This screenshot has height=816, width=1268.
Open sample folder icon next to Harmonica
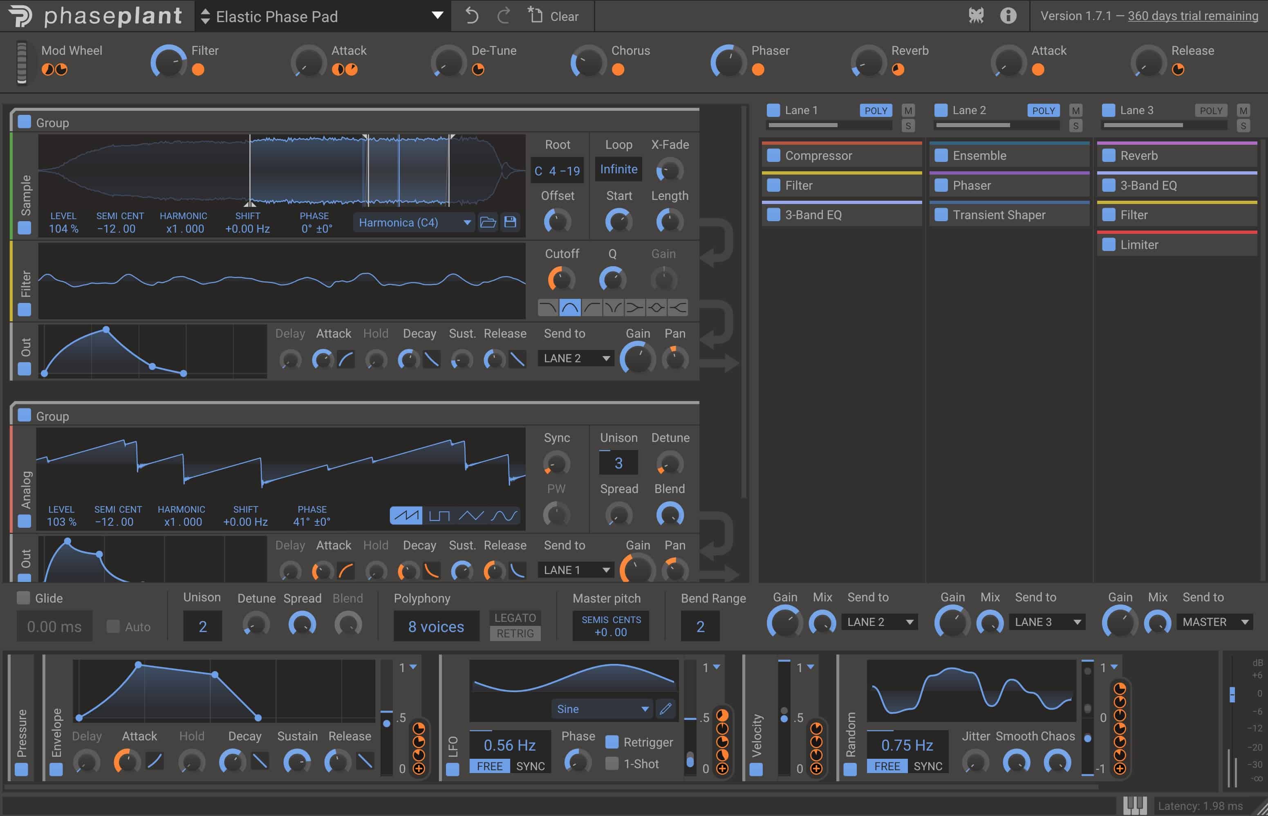(x=488, y=222)
